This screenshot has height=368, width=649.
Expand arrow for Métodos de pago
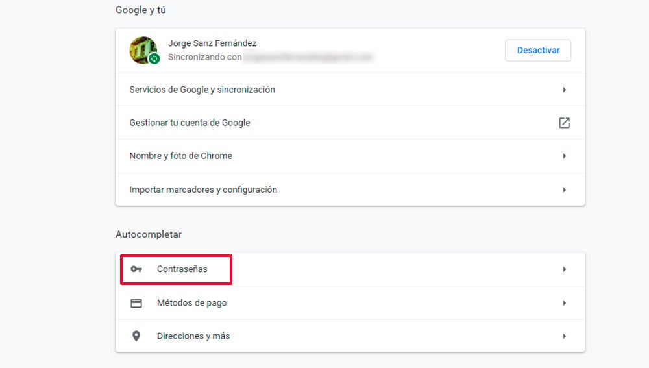[x=564, y=304]
